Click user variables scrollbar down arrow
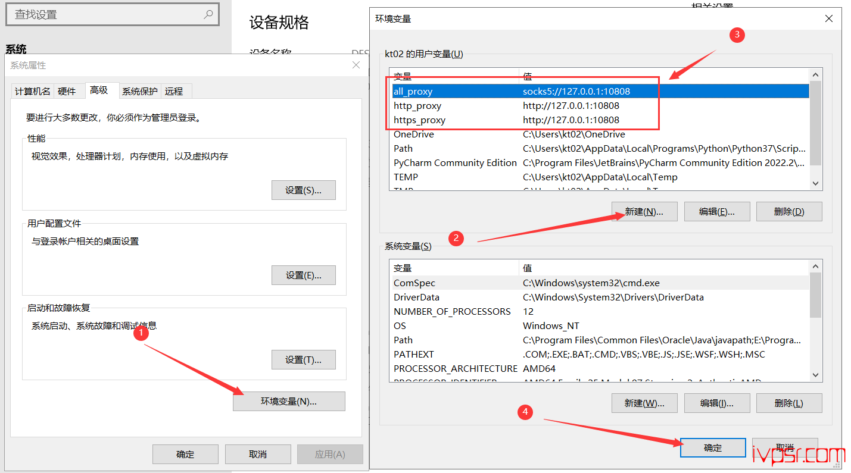The image size is (851, 473). (816, 184)
